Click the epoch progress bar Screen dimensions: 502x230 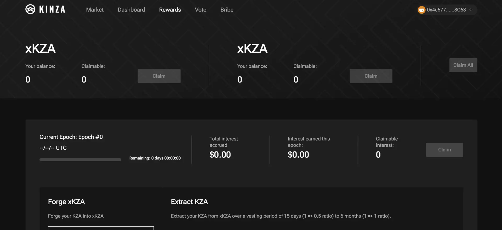(x=80, y=160)
